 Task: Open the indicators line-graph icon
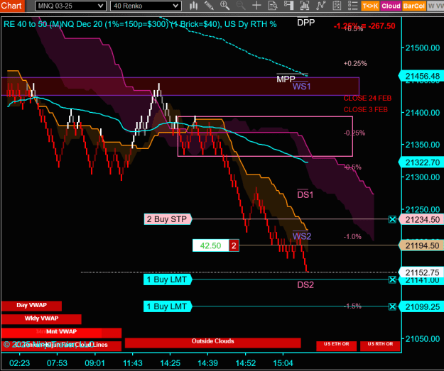tap(321, 6)
